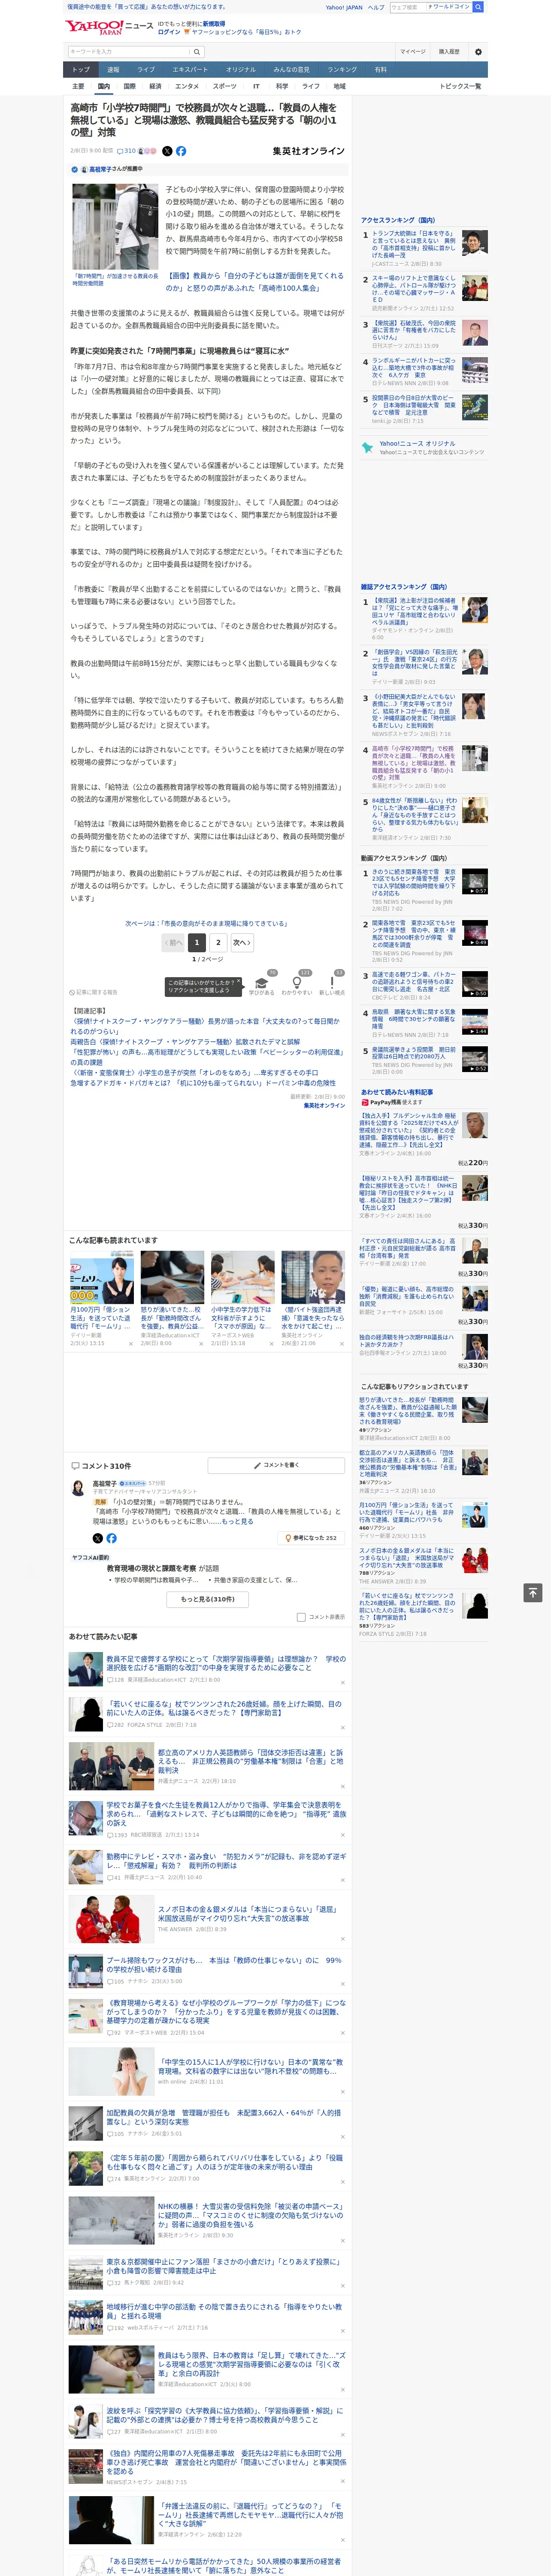The width and height of the screenshot is (551, 2576).
Task: Open the 速報 tab
Action: click(113, 70)
